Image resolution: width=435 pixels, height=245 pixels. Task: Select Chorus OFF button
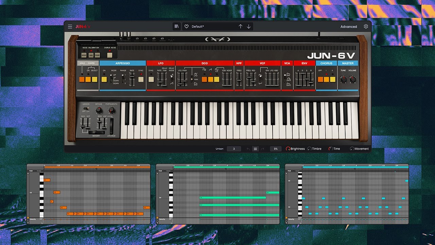(320, 80)
